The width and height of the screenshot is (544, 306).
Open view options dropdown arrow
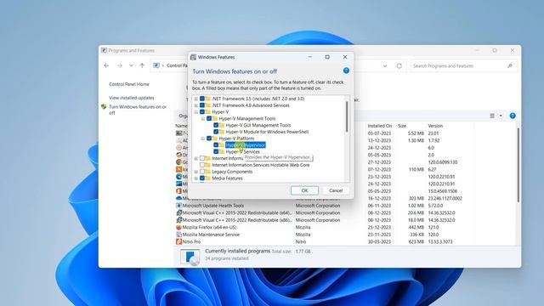tap(501, 116)
